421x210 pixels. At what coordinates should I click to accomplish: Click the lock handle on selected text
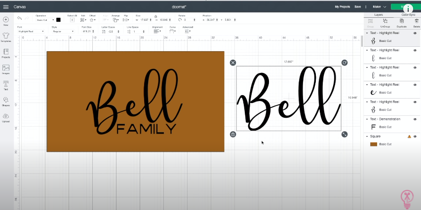pyautogui.click(x=233, y=135)
